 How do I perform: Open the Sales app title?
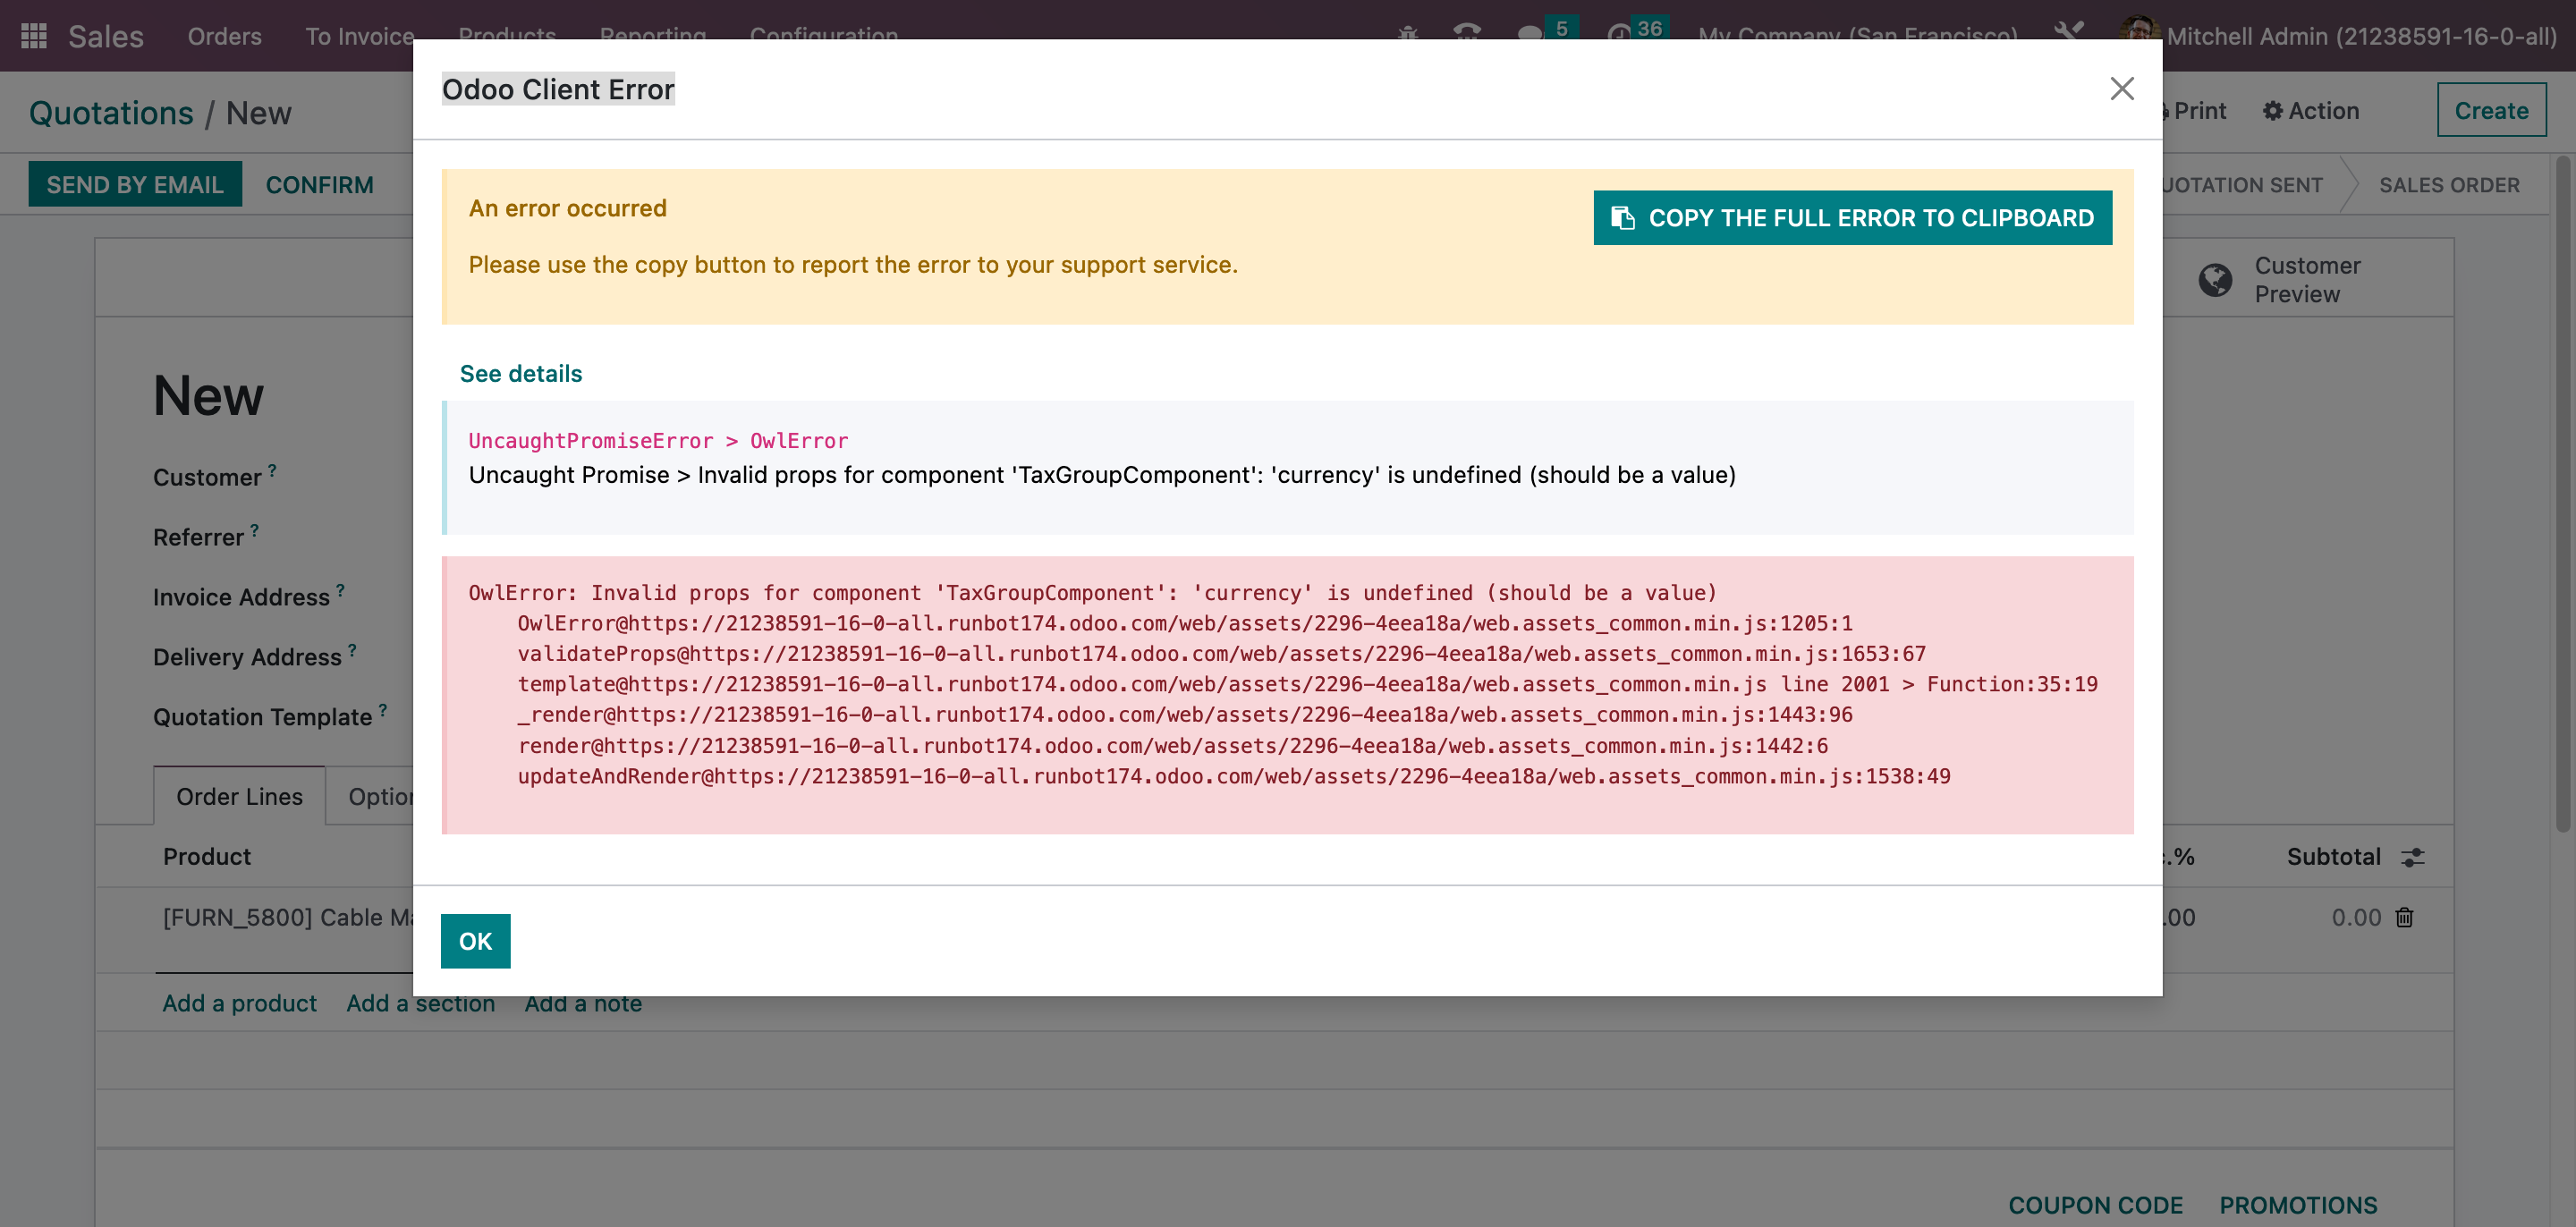point(106,36)
